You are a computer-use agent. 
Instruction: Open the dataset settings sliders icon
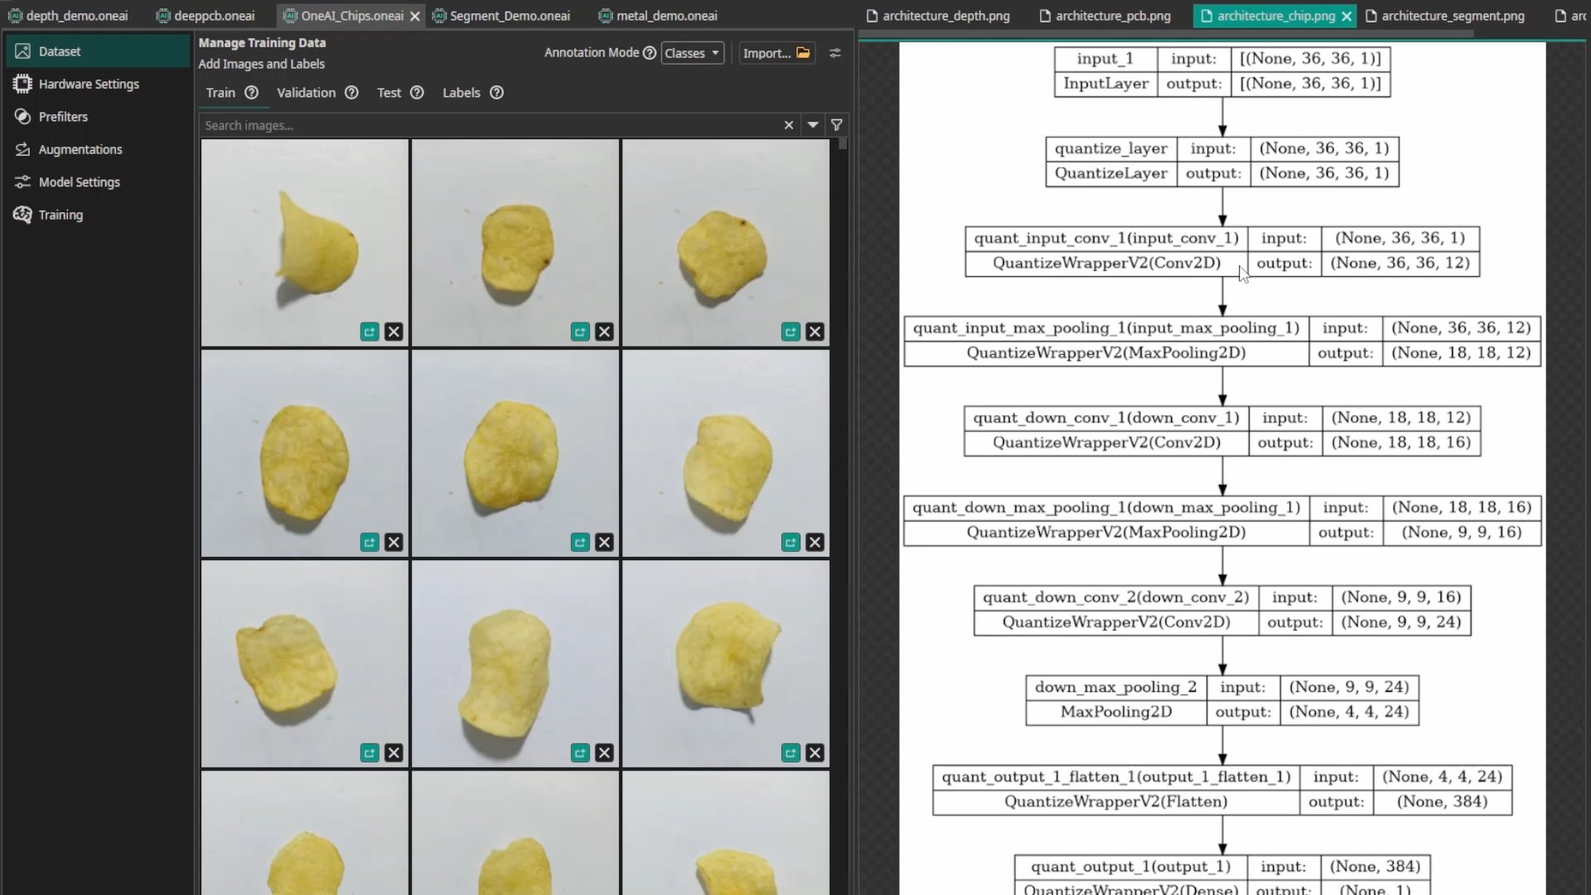coord(835,53)
